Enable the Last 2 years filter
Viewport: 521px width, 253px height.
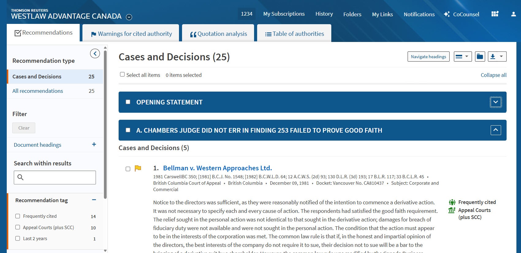point(18,239)
